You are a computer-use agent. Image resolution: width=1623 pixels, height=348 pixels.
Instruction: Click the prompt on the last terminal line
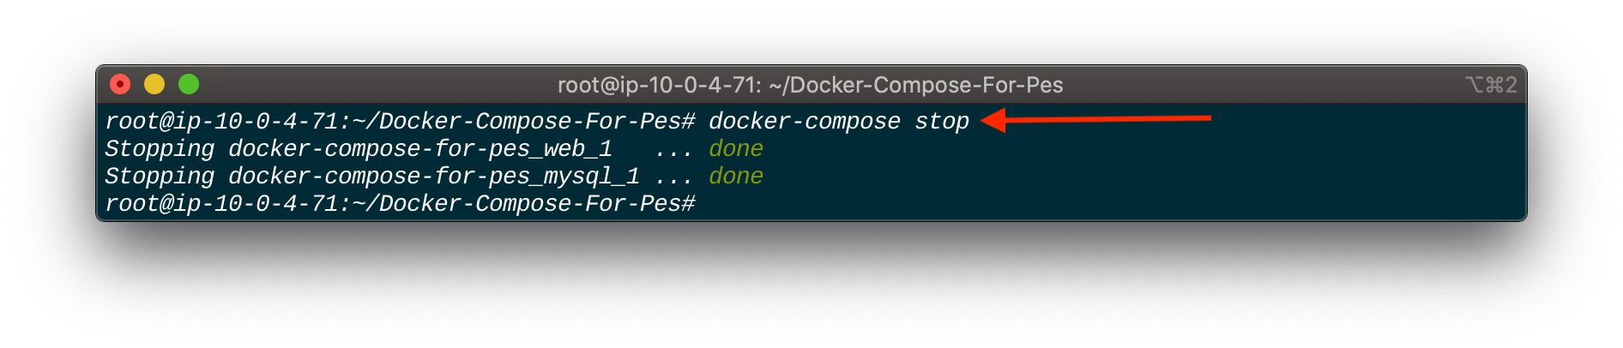click(400, 204)
